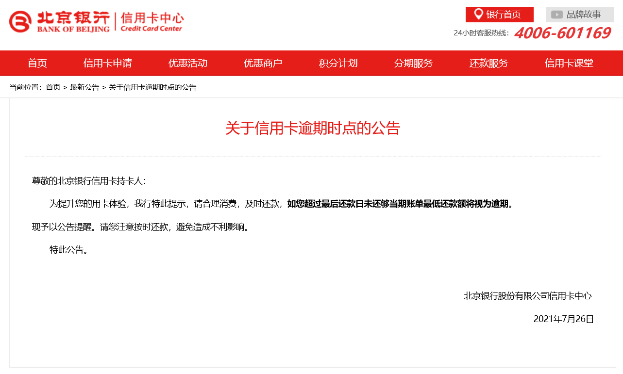Screen dimensions: 623x374
Task: Open the 优惠活动 menu
Action: click(188, 63)
